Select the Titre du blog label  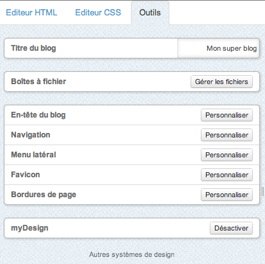[x=33, y=48]
